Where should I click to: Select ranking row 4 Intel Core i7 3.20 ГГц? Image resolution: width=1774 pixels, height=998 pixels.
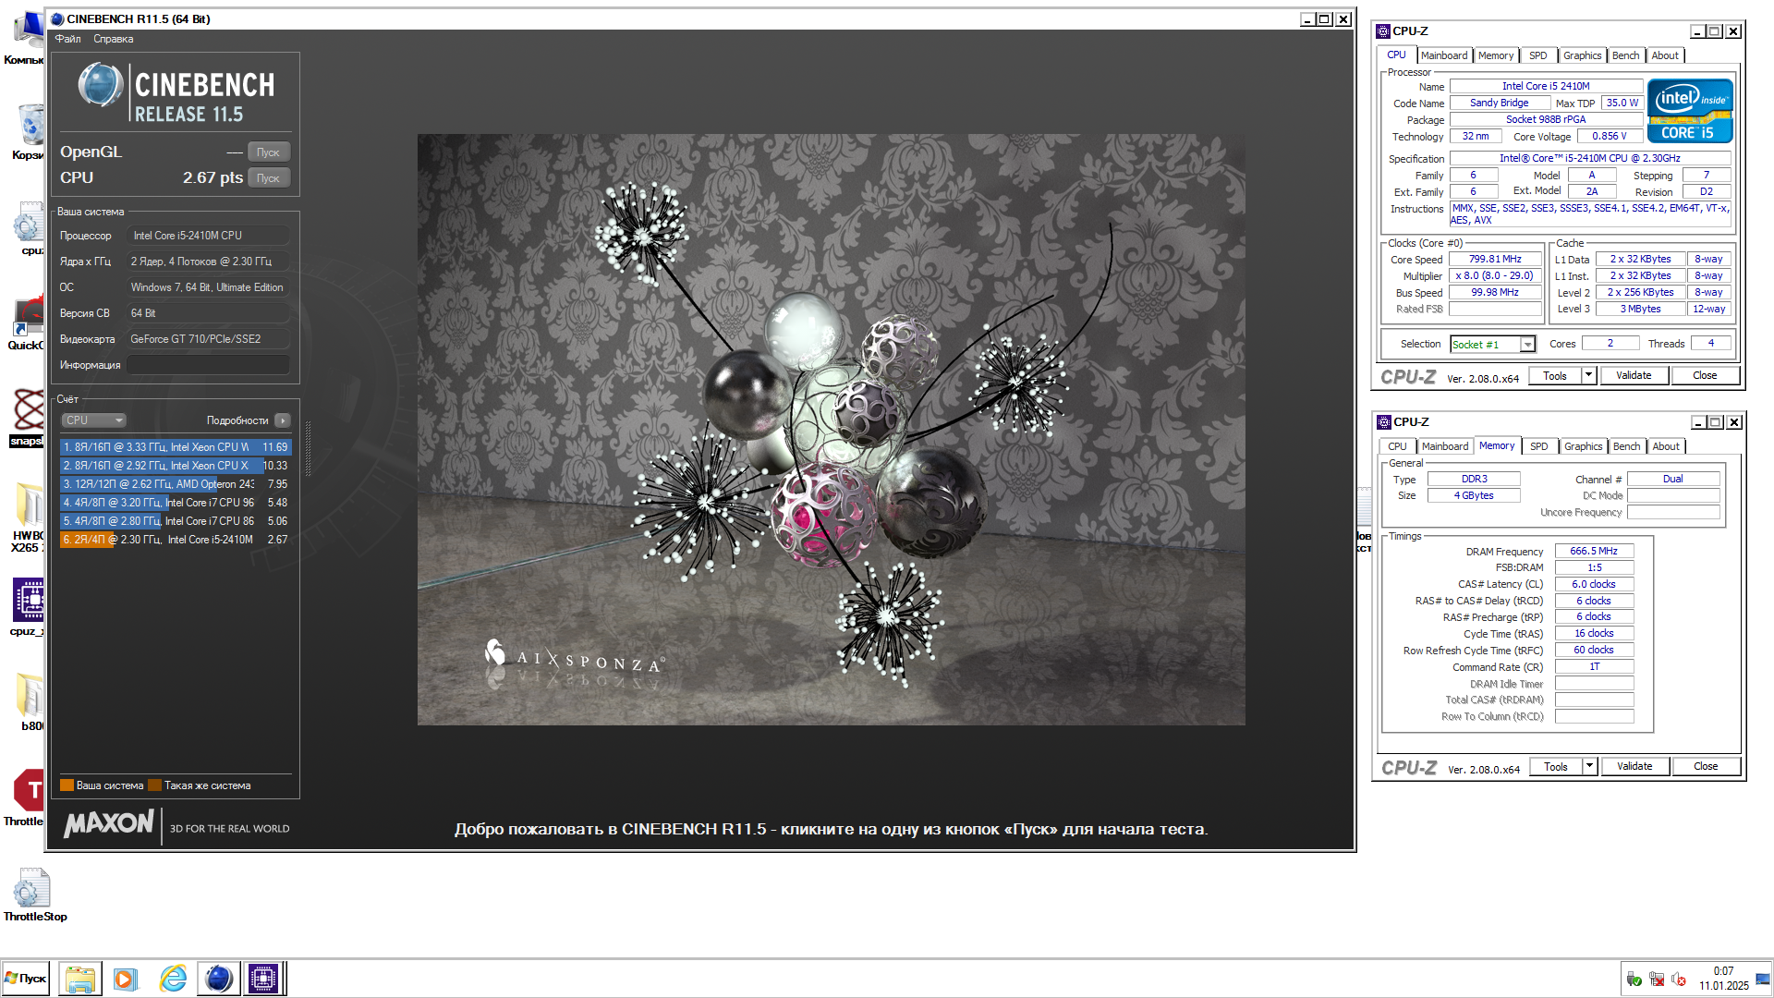(x=176, y=503)
